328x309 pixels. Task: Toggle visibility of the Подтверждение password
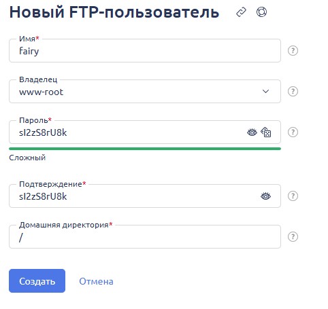pos(265,196)
